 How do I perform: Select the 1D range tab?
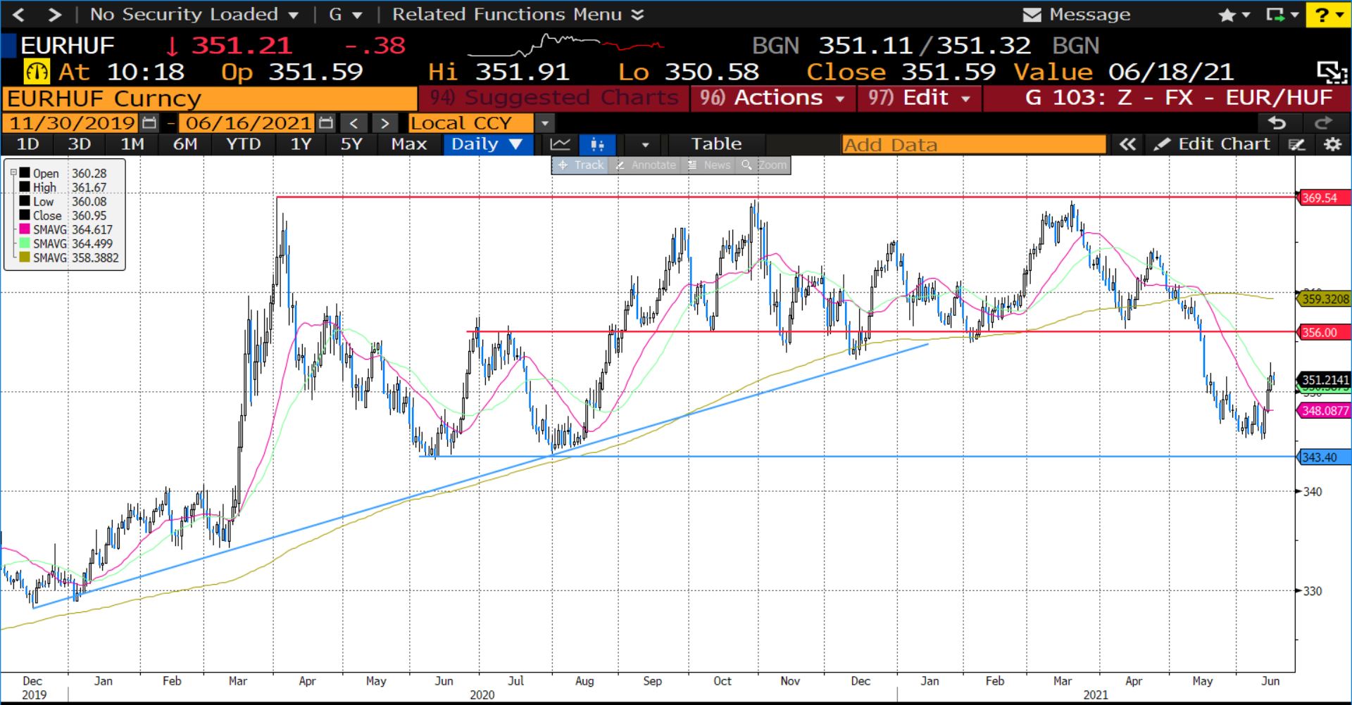[x=27, y=144]
